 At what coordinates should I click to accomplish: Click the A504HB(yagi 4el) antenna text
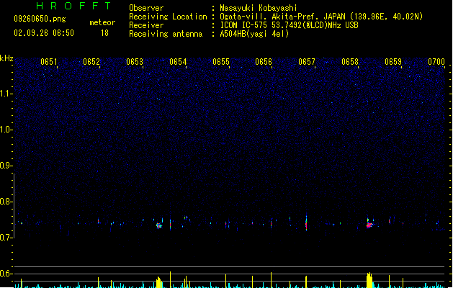(x=254, y=34)
